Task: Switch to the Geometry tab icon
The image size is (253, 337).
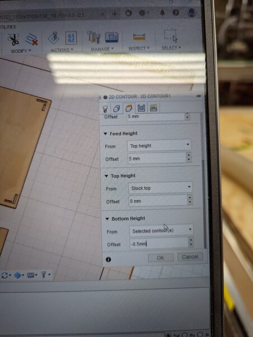Action: point(116,108)
